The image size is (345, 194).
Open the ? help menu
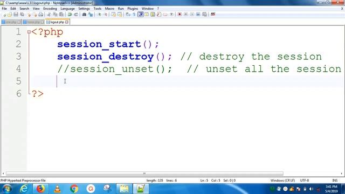click(x=158, y=9)
